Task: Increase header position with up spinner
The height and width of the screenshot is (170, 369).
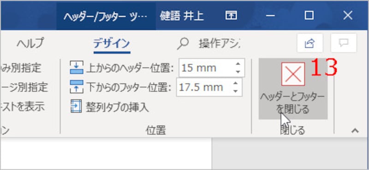Action: click(238, 64)
